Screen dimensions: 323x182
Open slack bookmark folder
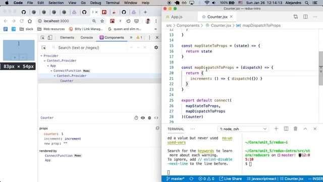pyautogui.click(x=26, y=29)
